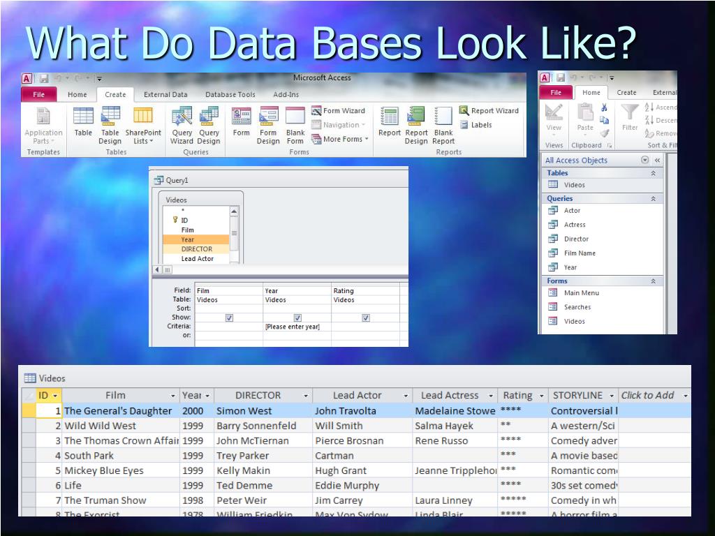Screen dimensions: 715x536
Task: Open the Main Menu form
Action: 603,292
